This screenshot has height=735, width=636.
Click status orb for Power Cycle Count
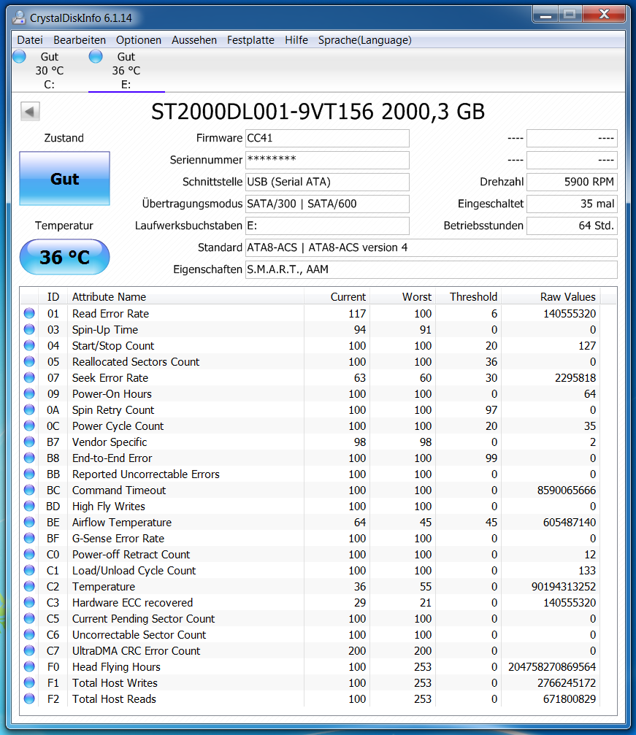click(29, 426)
